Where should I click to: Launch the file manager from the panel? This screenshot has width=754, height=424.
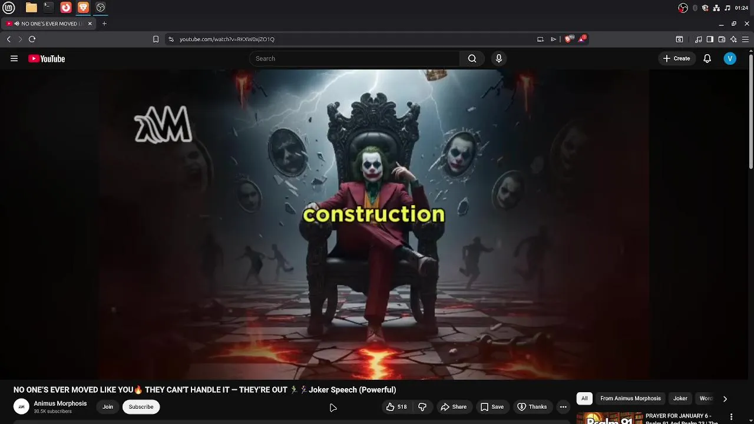click(31, 8)
